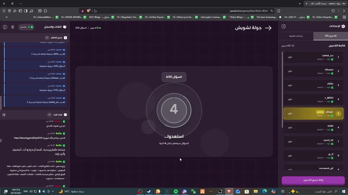Click the Brave Rewards triangle icon
Image resolution: width=348 pixels, height=195 pixels.
click(83, 11)
